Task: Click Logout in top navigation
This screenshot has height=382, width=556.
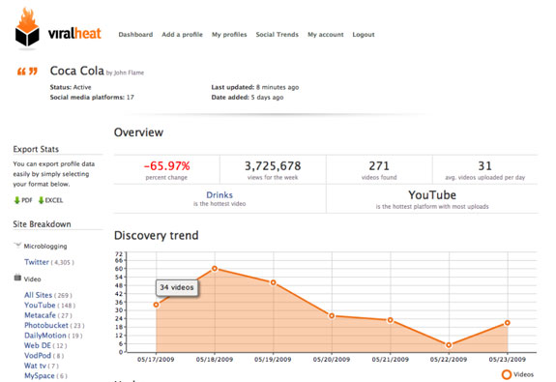Action: point(364,35)
